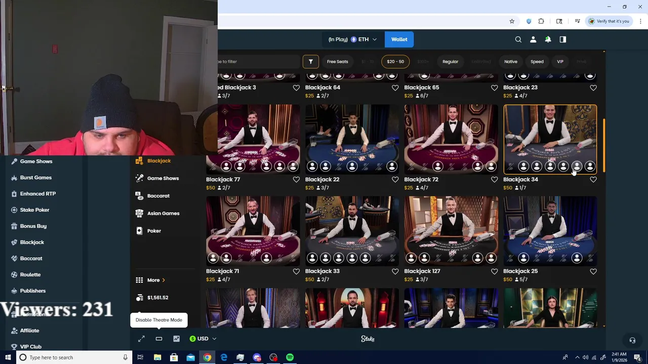Image resolution: width=648 pixels, height=364 pixels.
Task: Open Chrome extensions puzzle icon
Action: tap(541, 21)
